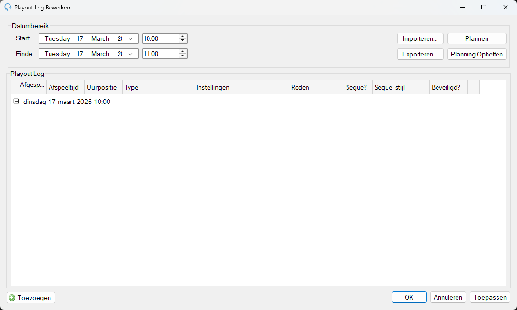Open the Einde date dropdown calendar

130,54
